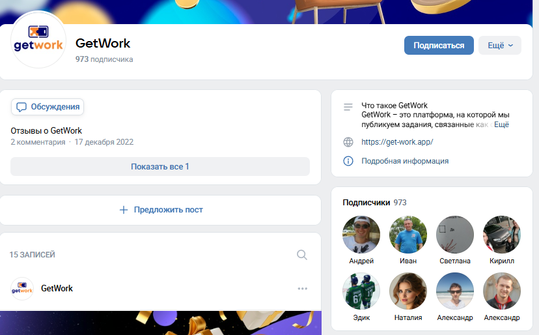
Task: Click the GetWork post author avatar
Action: pos(22,289)
